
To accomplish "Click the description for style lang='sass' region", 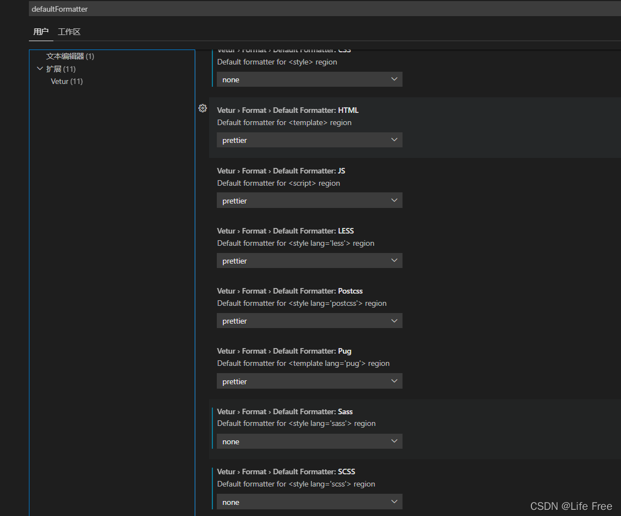I will tap(296, 423).
